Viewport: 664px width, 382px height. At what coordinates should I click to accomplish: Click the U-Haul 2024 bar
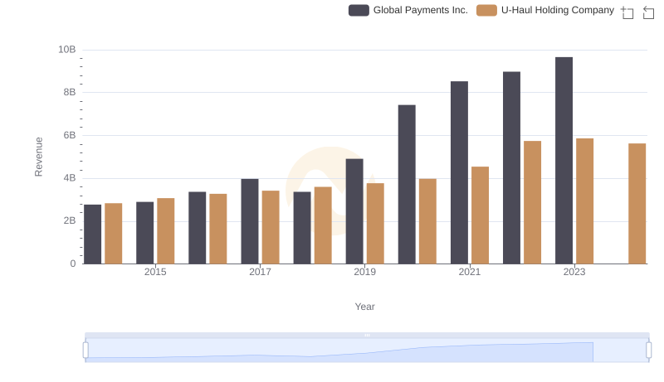637,204
